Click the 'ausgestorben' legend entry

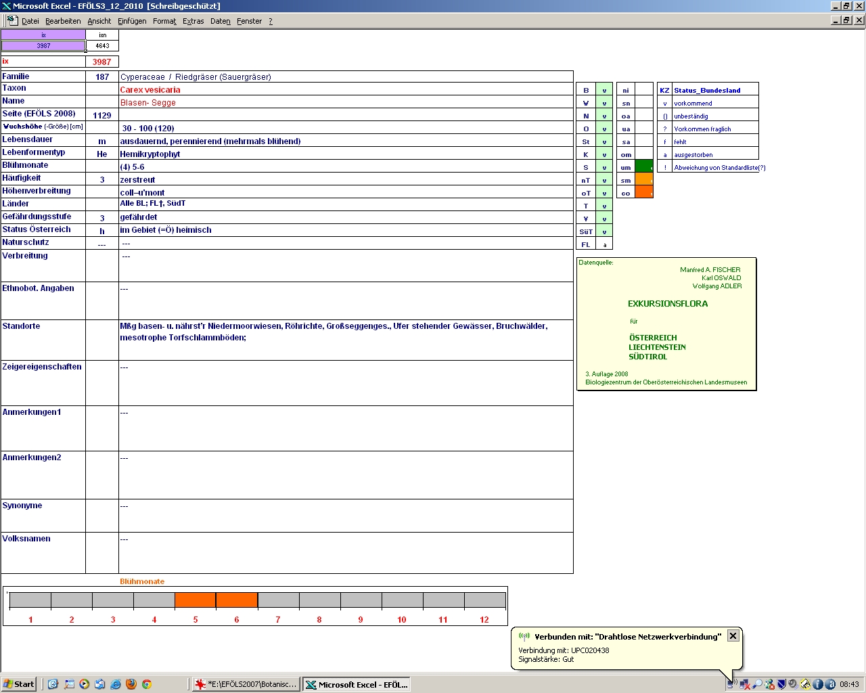click(x=693, y=155)
